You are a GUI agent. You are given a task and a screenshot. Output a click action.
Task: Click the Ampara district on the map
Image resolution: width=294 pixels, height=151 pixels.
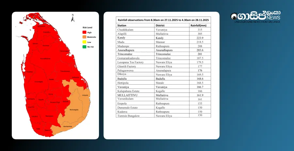pyautogui.click(x=85, y=95)
